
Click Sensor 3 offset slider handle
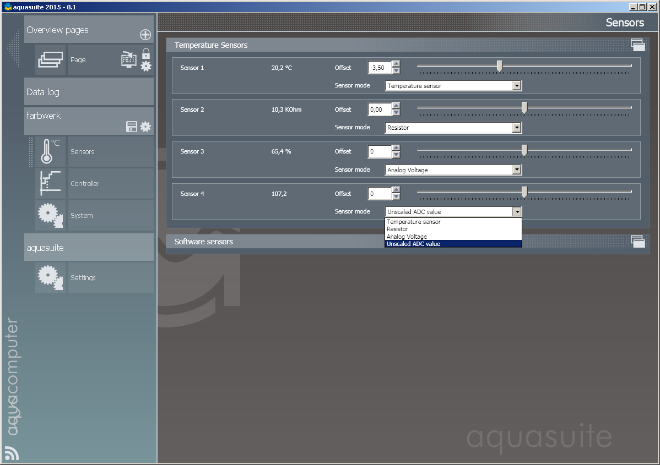[524, 150]
